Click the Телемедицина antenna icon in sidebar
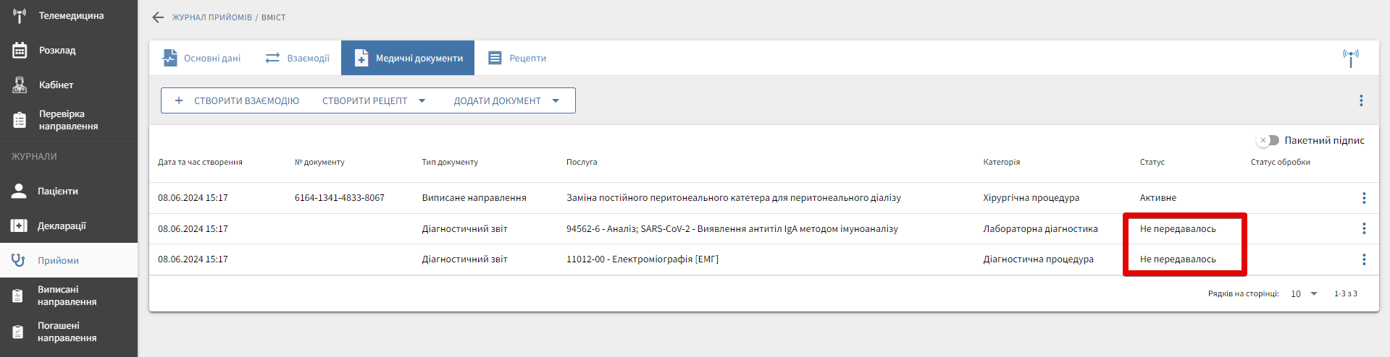This screenshot has width=1390, height=357. click(20, 16)
